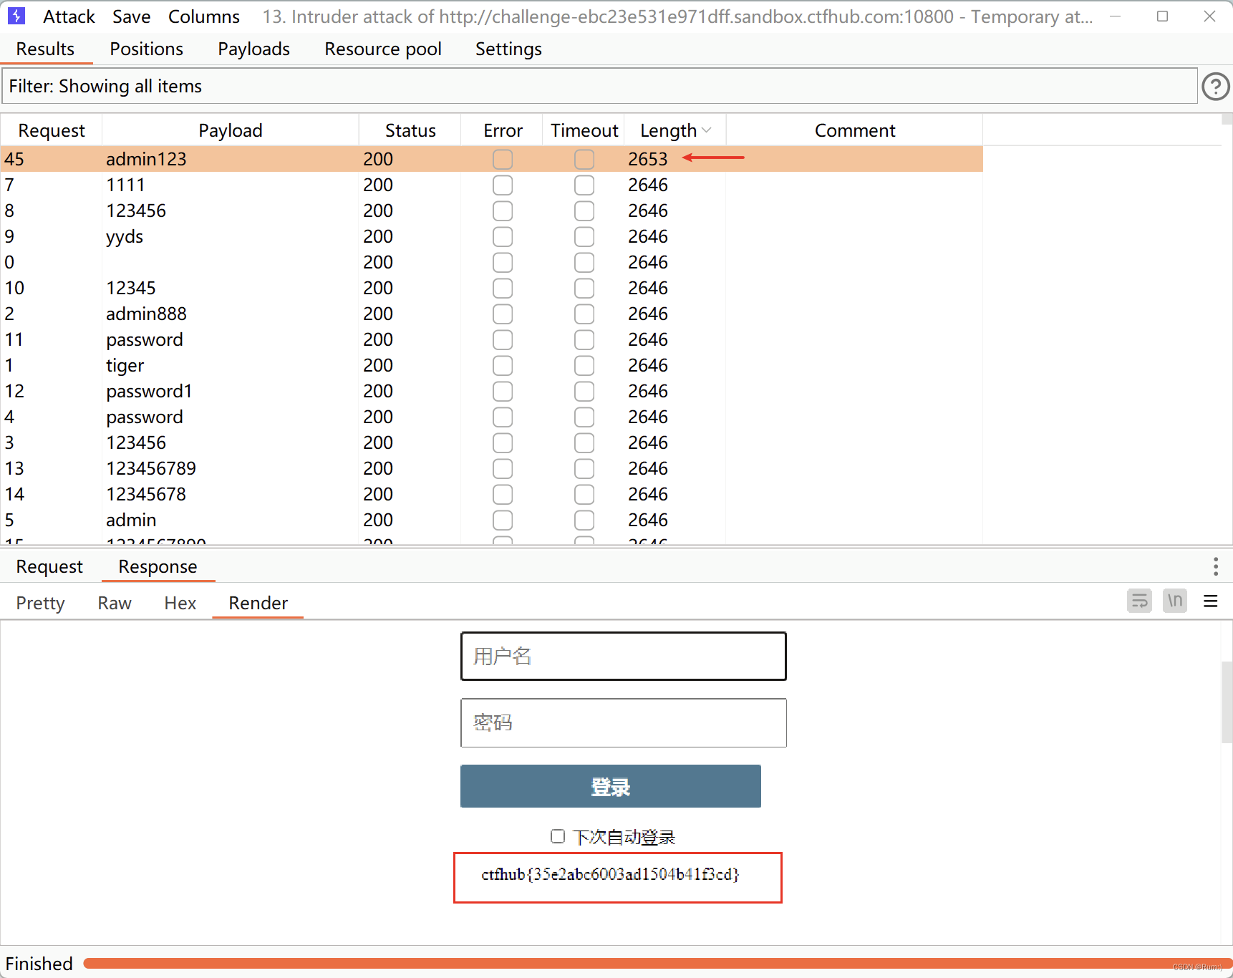This screenshot has width=1233, height=978.
Task: Switch to the Payloads tab
Action: (253, 49)
